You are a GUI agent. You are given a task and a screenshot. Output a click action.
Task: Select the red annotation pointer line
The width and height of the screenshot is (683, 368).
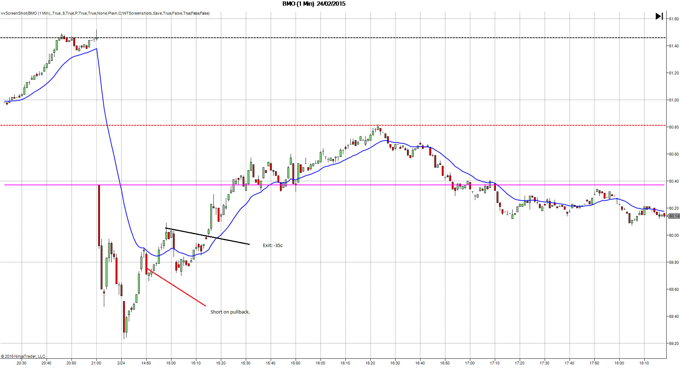coord(176,287)
